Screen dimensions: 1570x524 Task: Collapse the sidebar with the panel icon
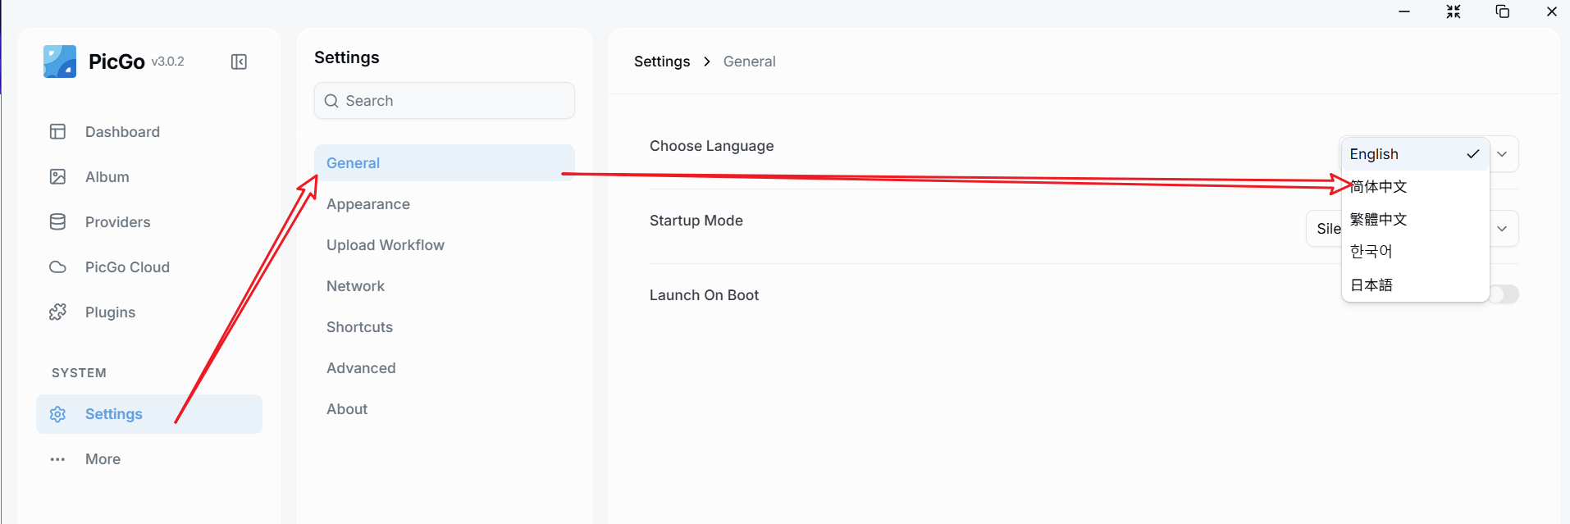click(x=239, y=62)
